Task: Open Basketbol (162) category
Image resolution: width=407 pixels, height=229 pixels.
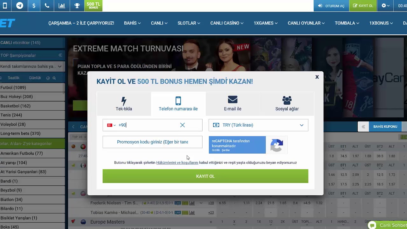Action: 32,106
